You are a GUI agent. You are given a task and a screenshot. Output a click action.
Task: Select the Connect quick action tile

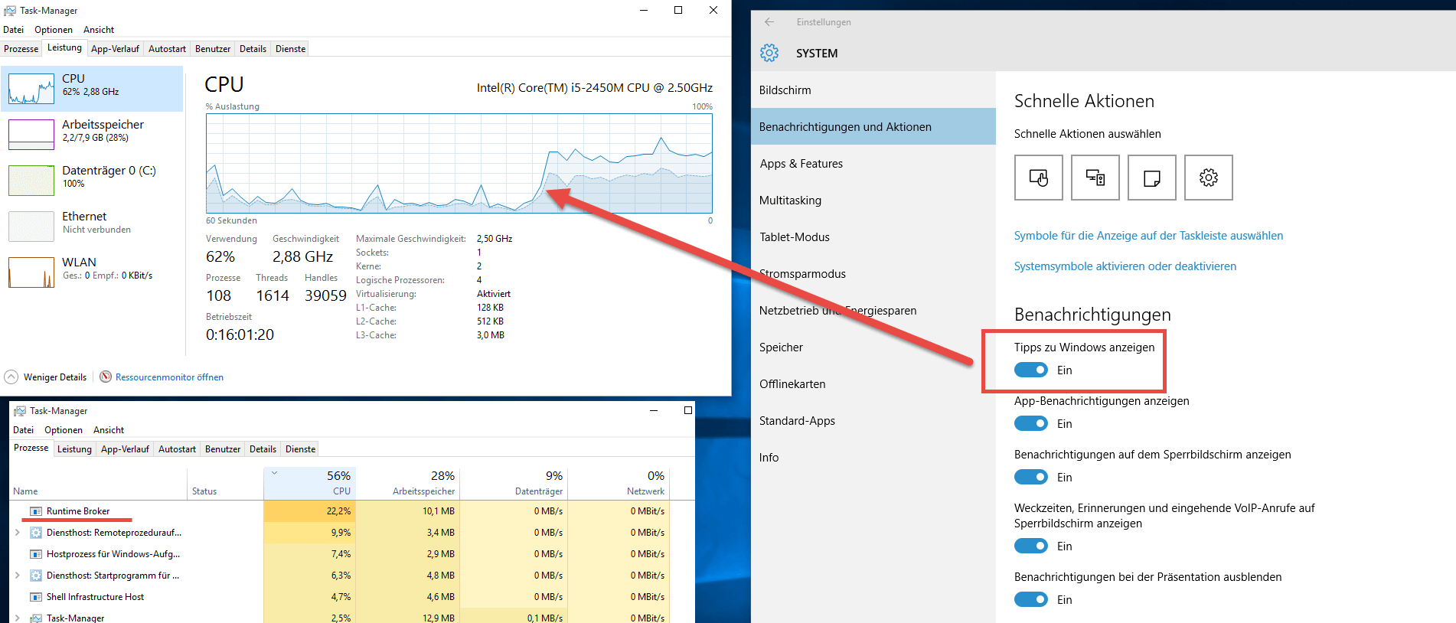pyautogui.click(x=1095, y=178)
